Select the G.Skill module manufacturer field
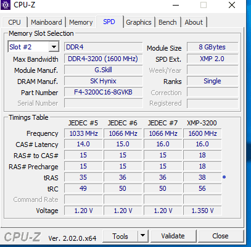Viewport: 251px width, 247px height. (x=103, y=70)
